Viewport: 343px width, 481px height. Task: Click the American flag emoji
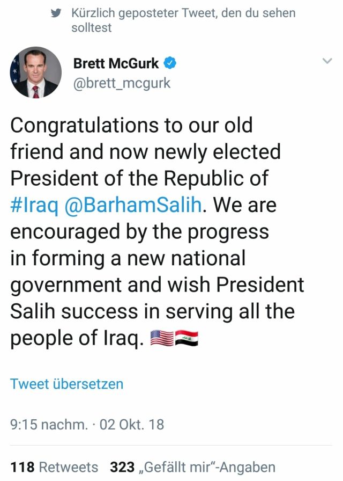pyautogui.click(x=162, y=338)
